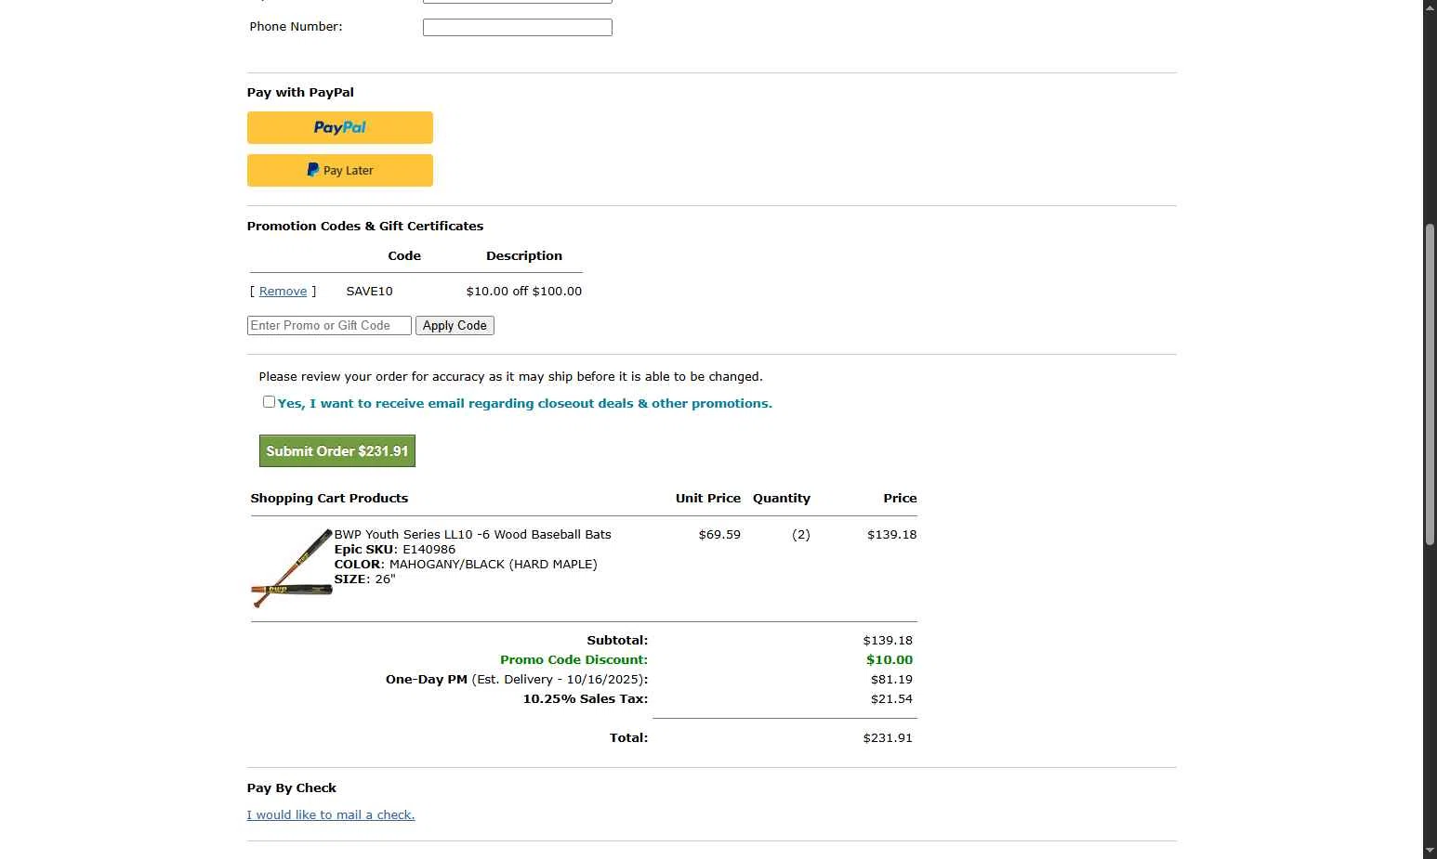The image size is (1437, 859).
Task: Click the scroll up arrow
Action: [1430, 7]
